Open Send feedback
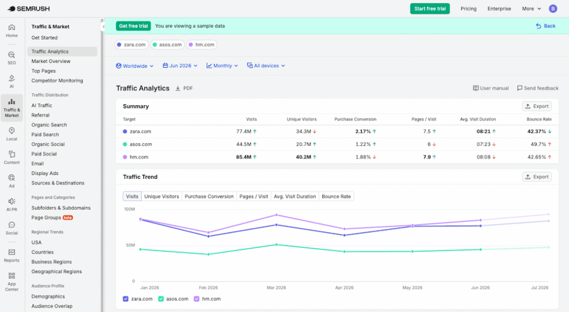Viewport: 569px width, 312px height. tap(537, 88)
